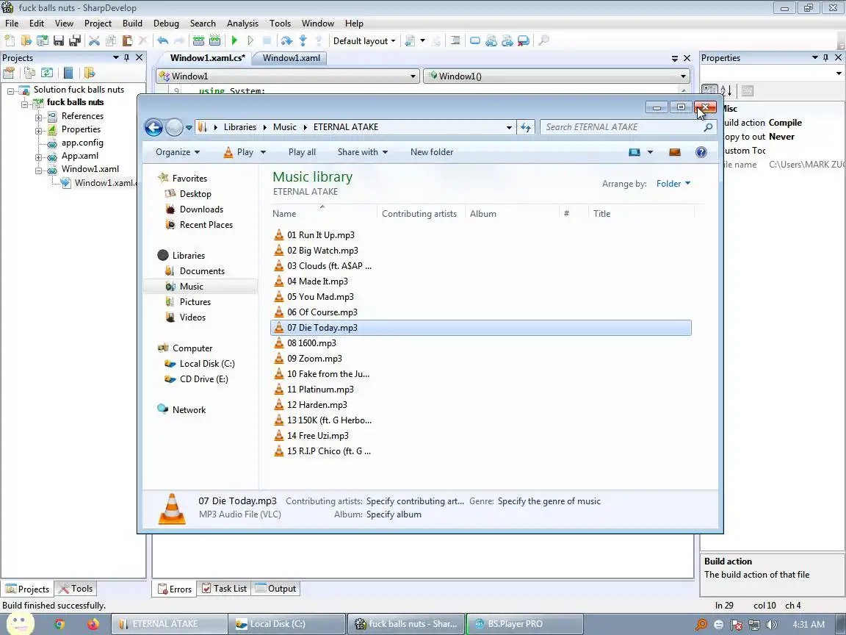Viewport: 846px width, 635px height.
Task: Click the Back arrow in Explorer window
Action: click(x=153, y=127)
